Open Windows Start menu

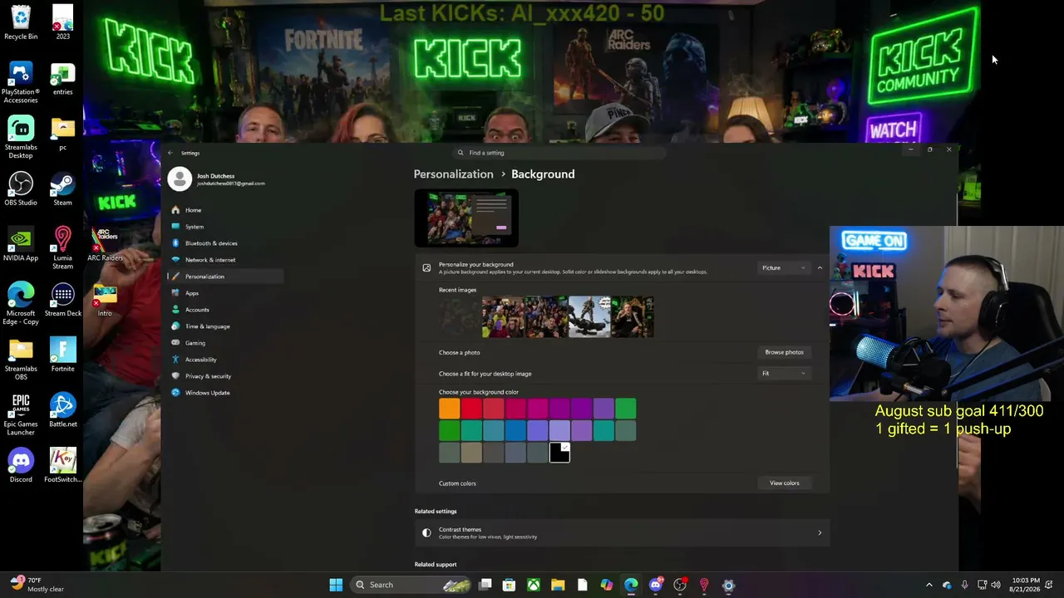pyautogui.click(x=336, y=585)
